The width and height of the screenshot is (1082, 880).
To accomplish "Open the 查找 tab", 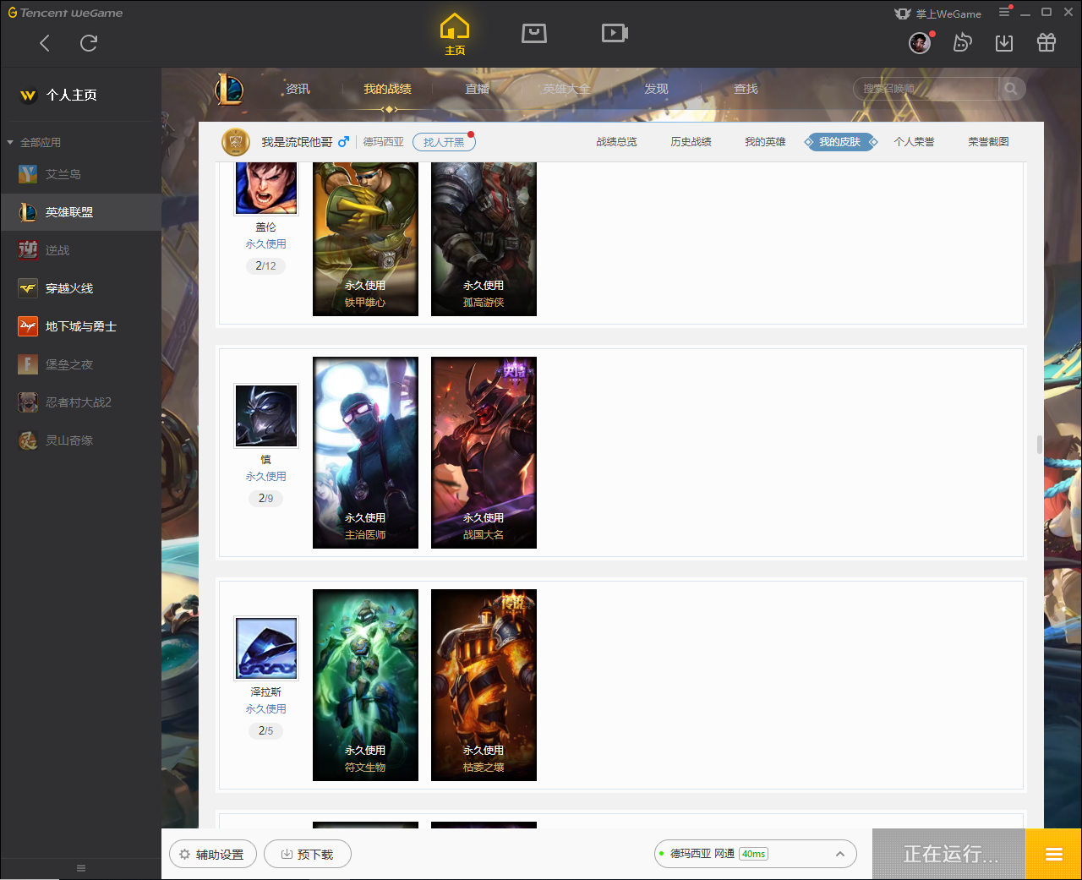I will coord(746,89).
